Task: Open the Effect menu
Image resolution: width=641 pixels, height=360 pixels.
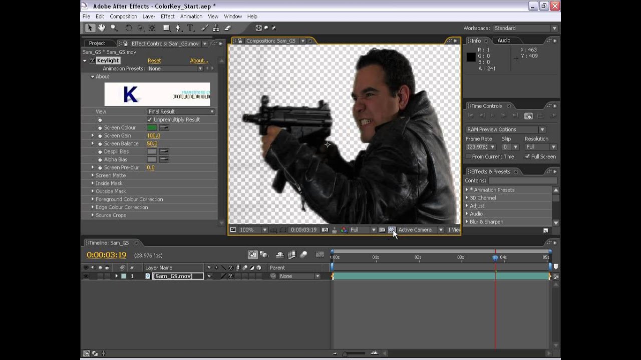Action: (x=168, y=16)
